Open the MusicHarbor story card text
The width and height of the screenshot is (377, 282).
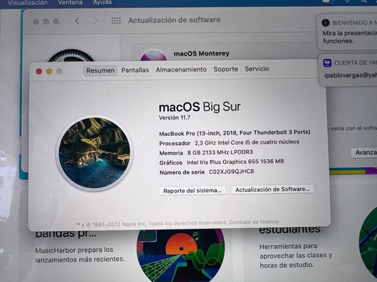80,254
